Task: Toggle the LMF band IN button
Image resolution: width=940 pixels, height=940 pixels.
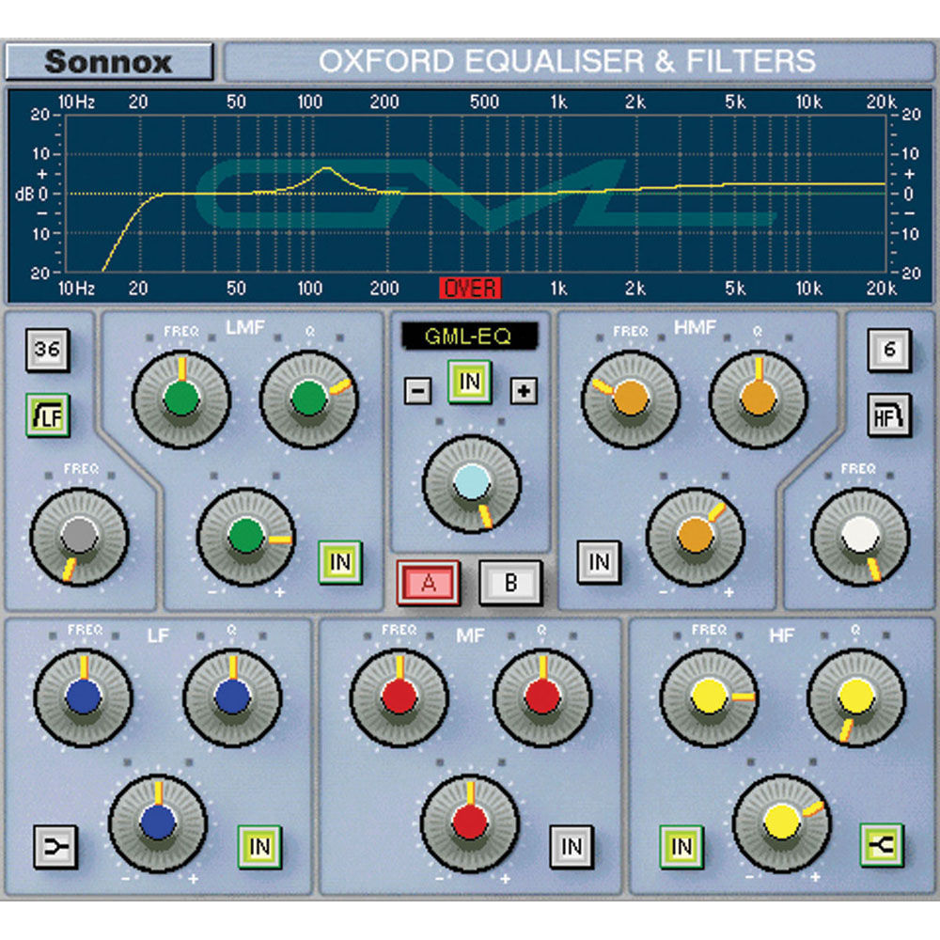Action: (340, 562)
